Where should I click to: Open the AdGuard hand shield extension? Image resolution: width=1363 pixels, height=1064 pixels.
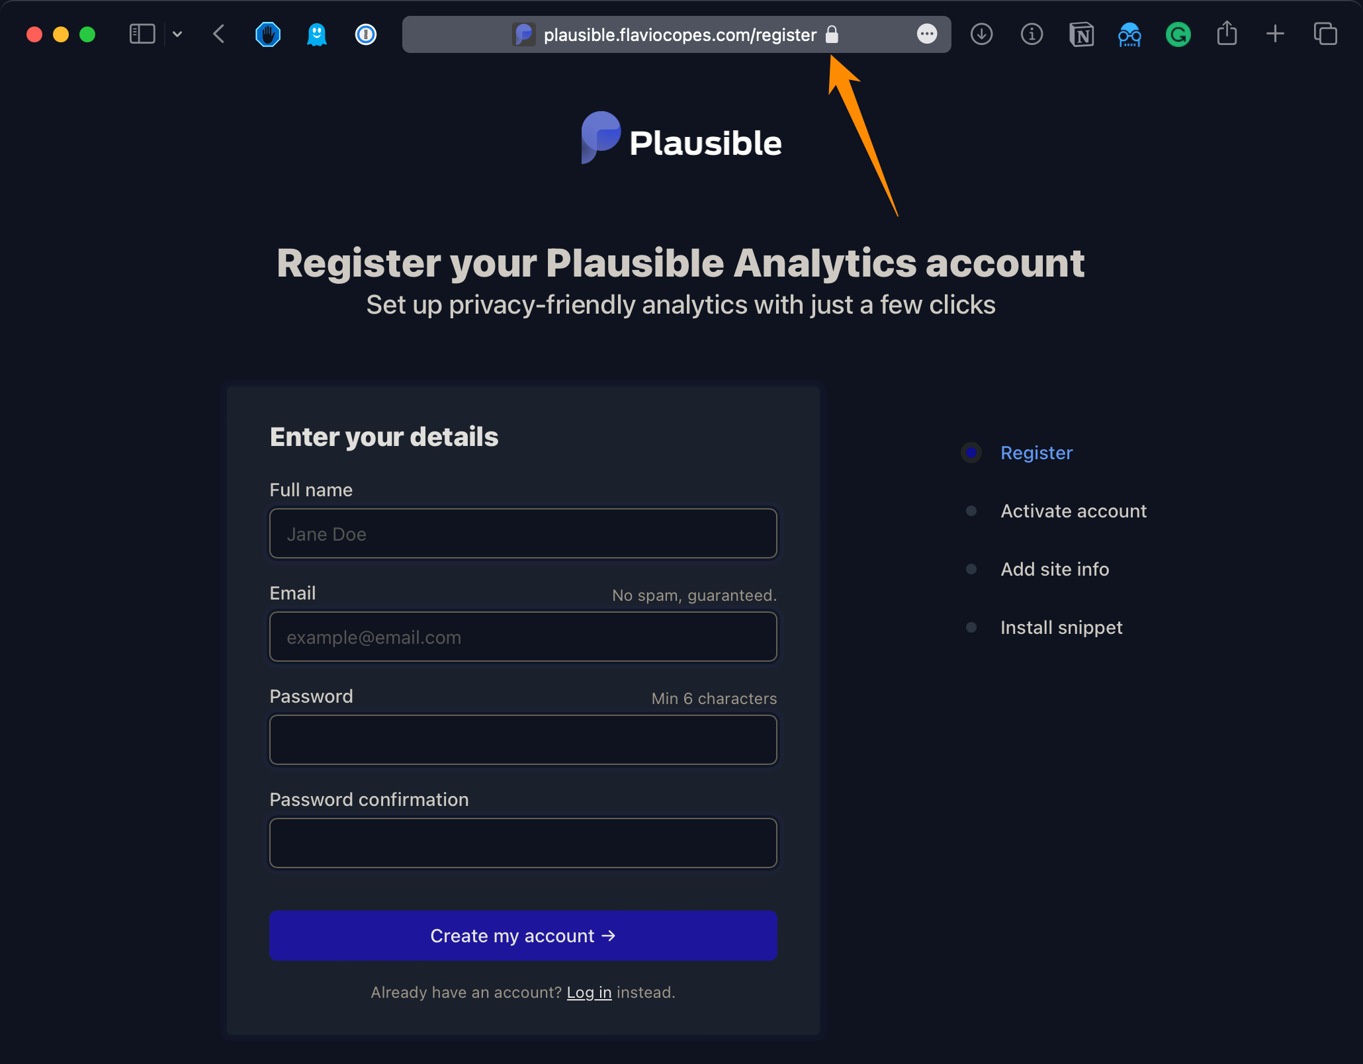[x=268, y=34]
